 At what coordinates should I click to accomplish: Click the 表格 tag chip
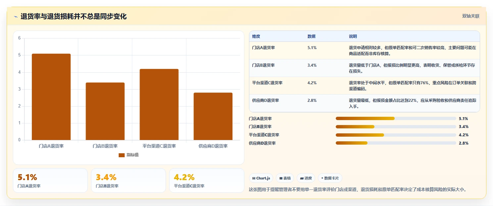pyautogui.click(x=285, y=178)
